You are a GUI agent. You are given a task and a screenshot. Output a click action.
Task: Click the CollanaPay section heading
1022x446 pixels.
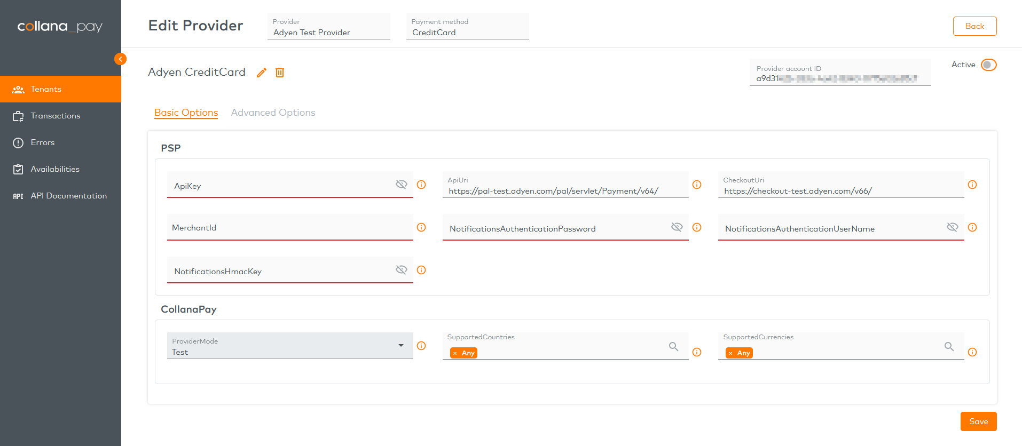(x=188, y=309)
